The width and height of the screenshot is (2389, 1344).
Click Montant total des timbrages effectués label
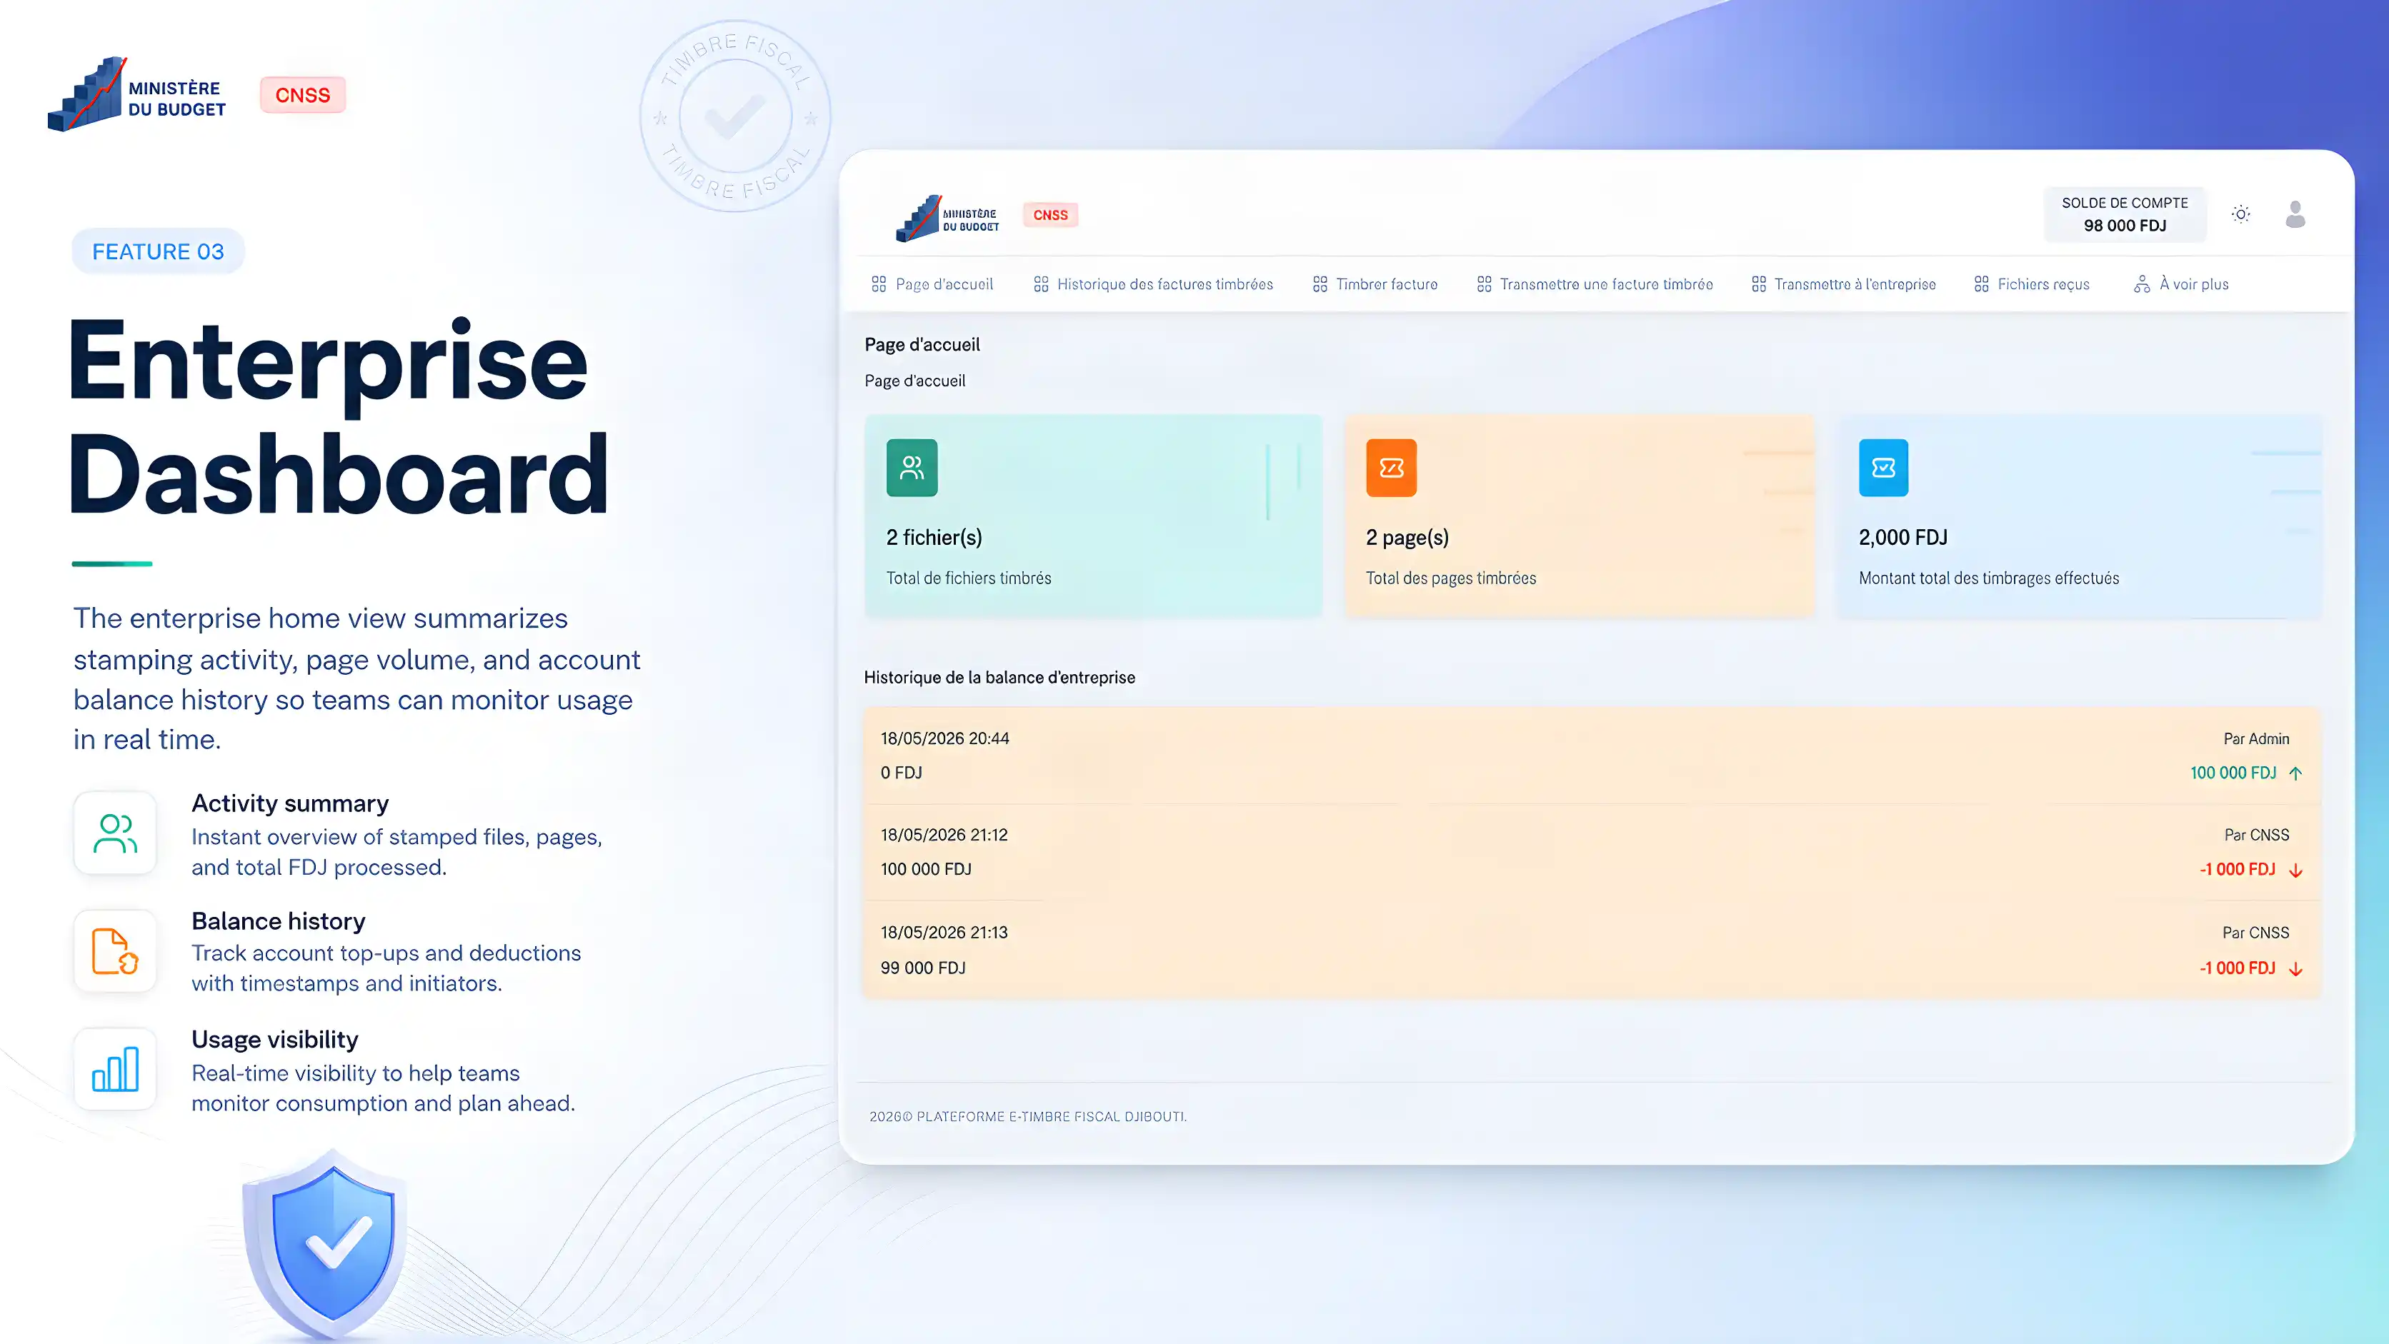pyautogui.click(x=1988, y=578)
